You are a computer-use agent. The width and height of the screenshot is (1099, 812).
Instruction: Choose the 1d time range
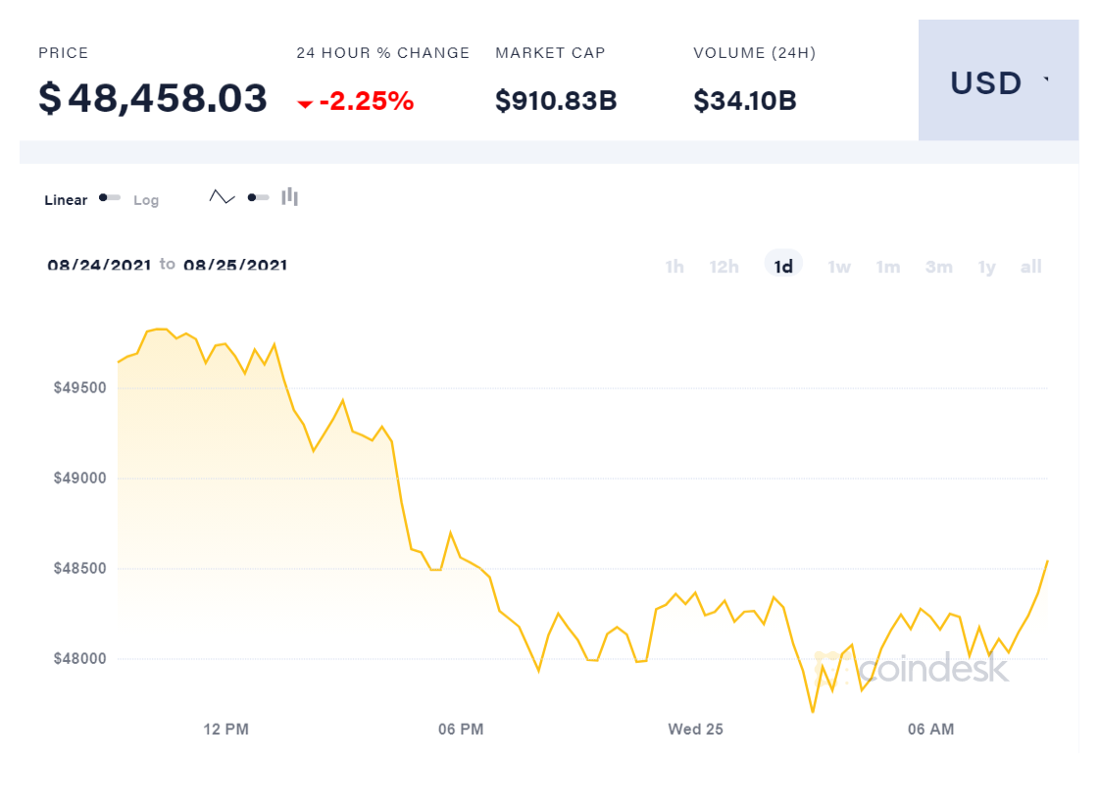783,267
